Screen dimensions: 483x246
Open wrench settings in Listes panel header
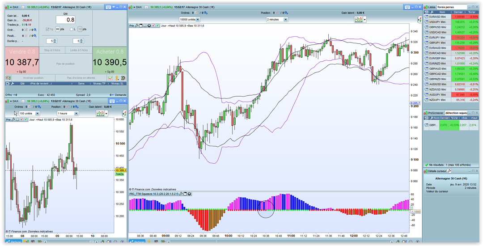point(432,12)
